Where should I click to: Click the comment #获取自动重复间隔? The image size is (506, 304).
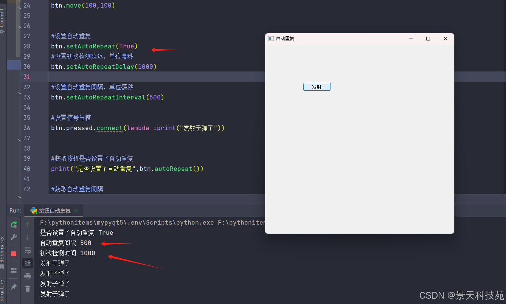(77, 189)
